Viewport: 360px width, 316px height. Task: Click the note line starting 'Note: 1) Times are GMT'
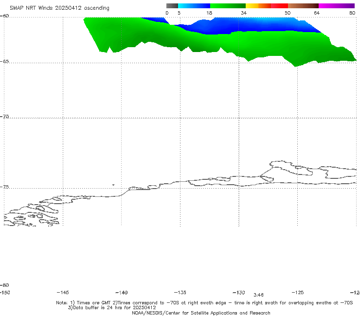204,303
